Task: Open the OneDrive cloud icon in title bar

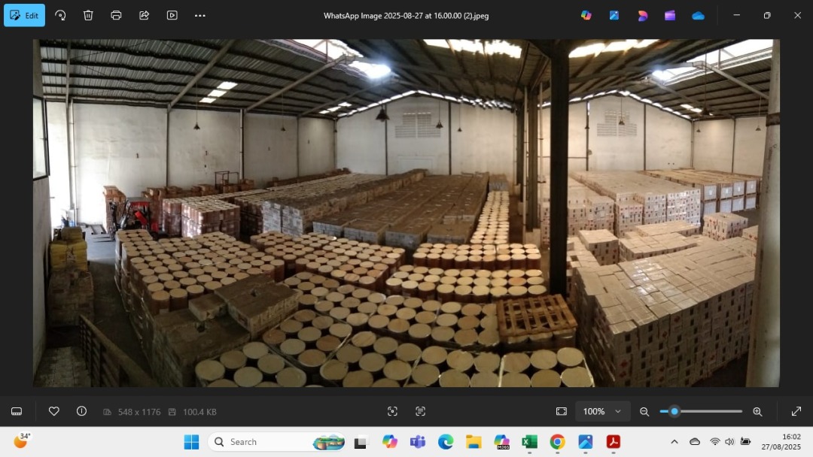Action: 698,15
